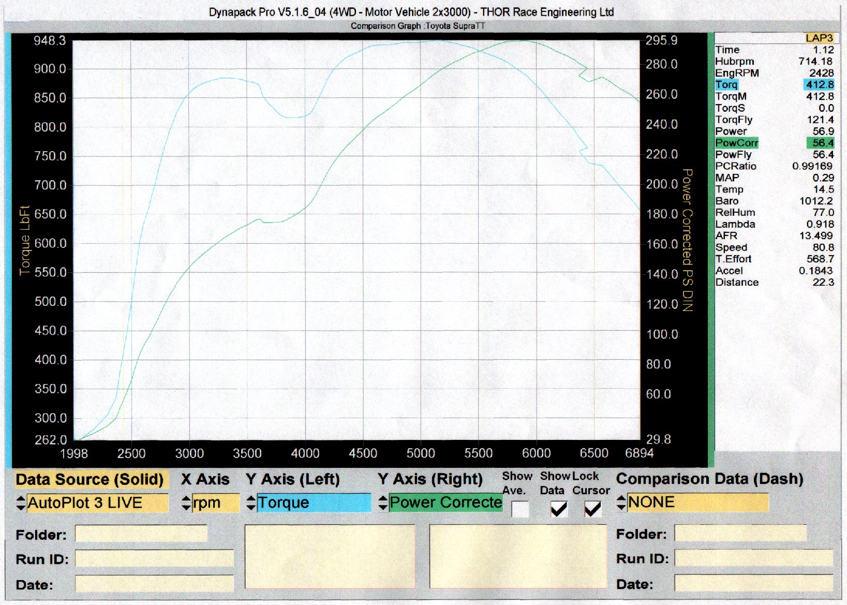Click the PowCorr value 56.4 highlighted green
Viewport: 847px width, 605px height.
(821, 143)
